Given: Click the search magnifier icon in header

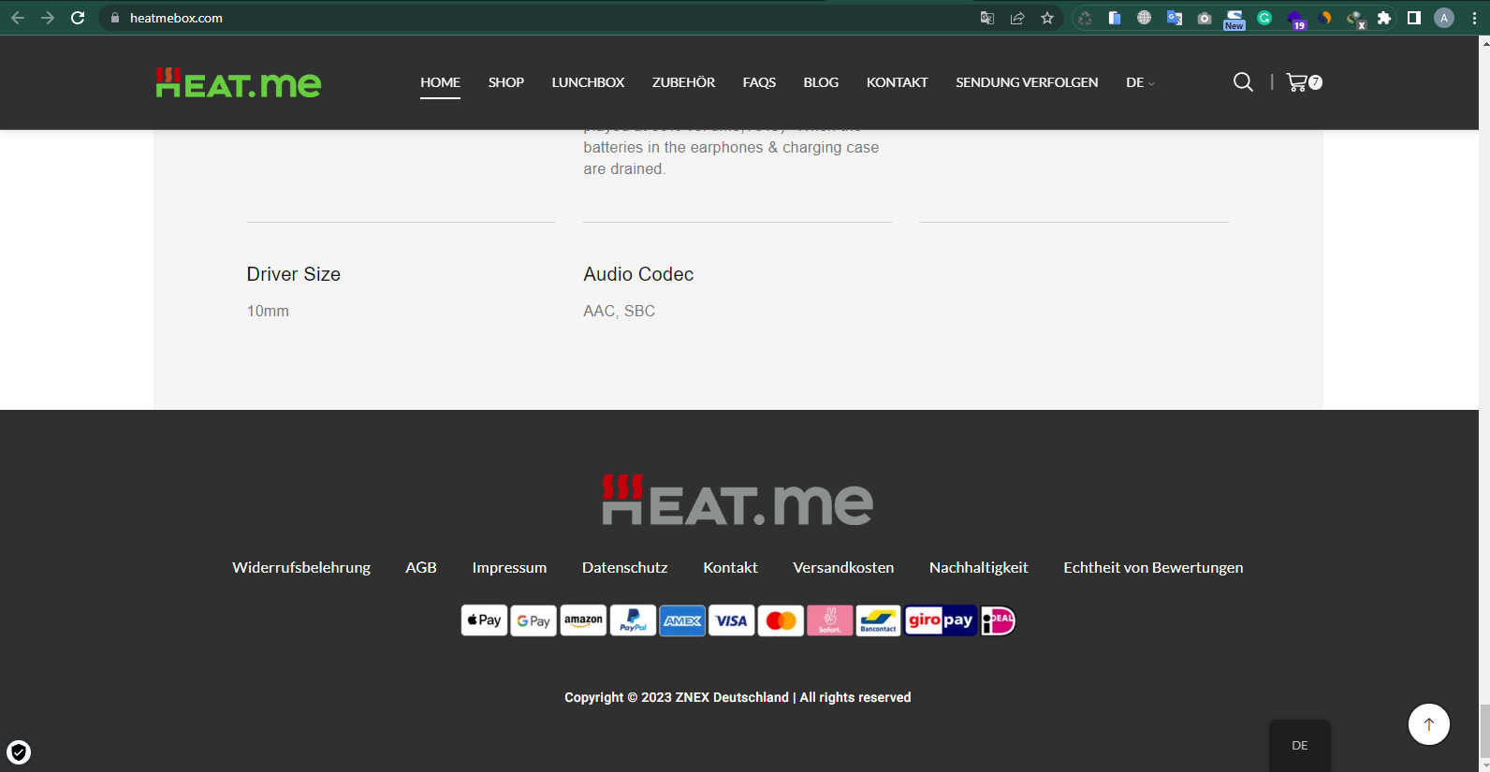Looking at the screenshot, I should [x=1243, y=82].
